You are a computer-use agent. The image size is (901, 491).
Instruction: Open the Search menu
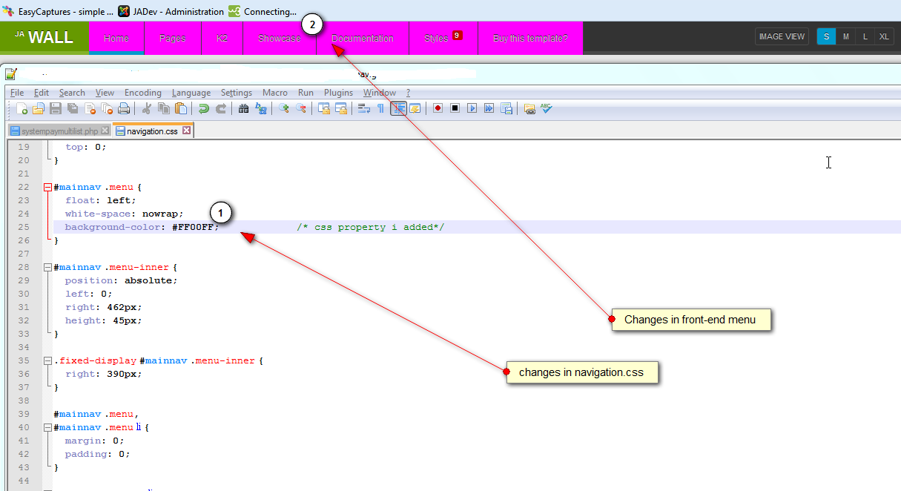coord(72,93)
